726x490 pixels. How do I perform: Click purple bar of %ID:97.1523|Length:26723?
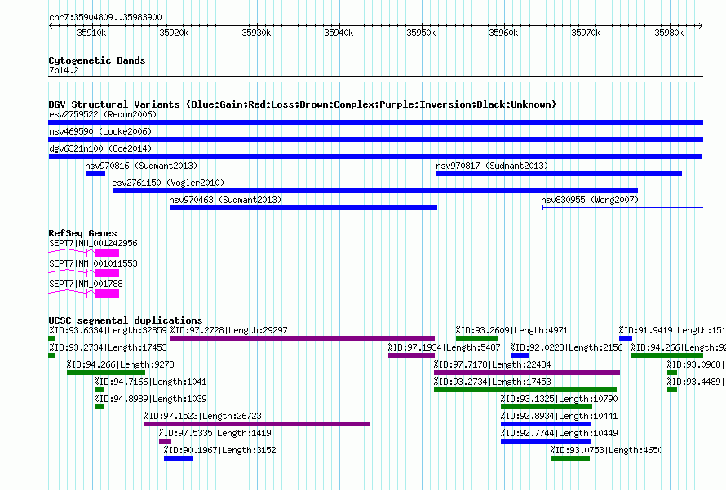(257, 424)
